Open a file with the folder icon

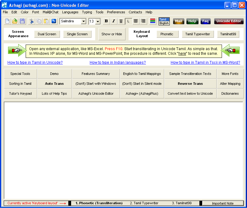(x=15, y=21)
